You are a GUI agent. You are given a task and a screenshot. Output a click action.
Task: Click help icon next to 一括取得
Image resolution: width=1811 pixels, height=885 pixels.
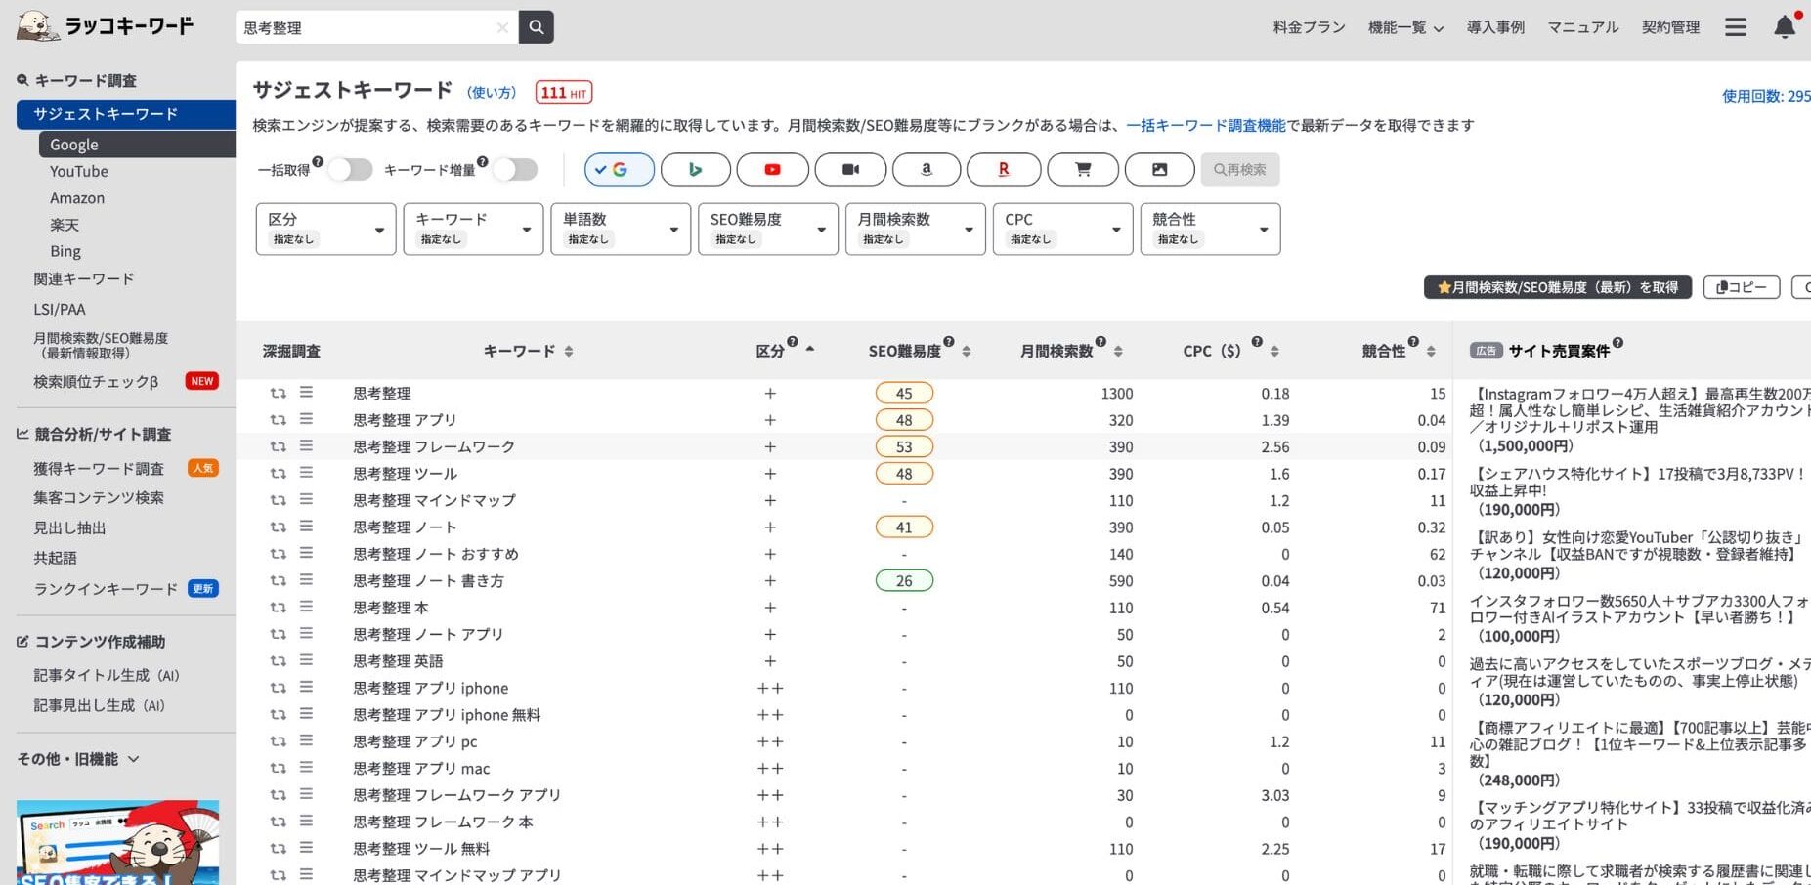click(318, 161)
